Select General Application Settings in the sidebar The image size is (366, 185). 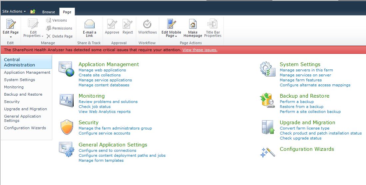coord(22,118)
